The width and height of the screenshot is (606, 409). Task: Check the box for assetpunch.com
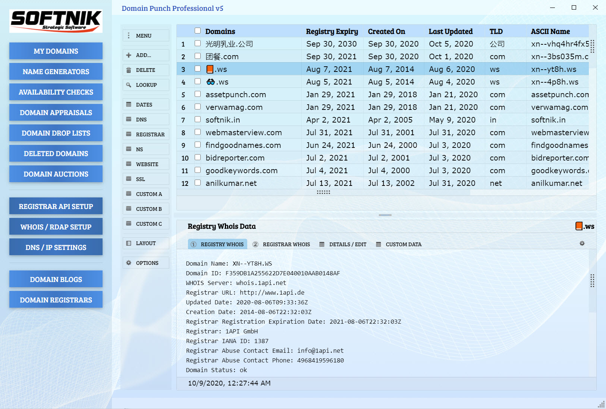point(198,94)
